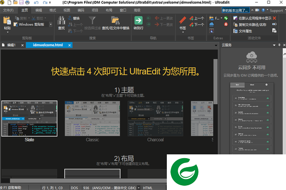Click the FTP folder icon in Extras
The width and height of the screenshot is (286, 190).
pyautogui.click(x=212, y=18)
